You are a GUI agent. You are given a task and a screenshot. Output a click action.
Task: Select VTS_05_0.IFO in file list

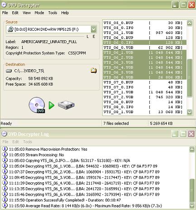click(x=144, y=28)
